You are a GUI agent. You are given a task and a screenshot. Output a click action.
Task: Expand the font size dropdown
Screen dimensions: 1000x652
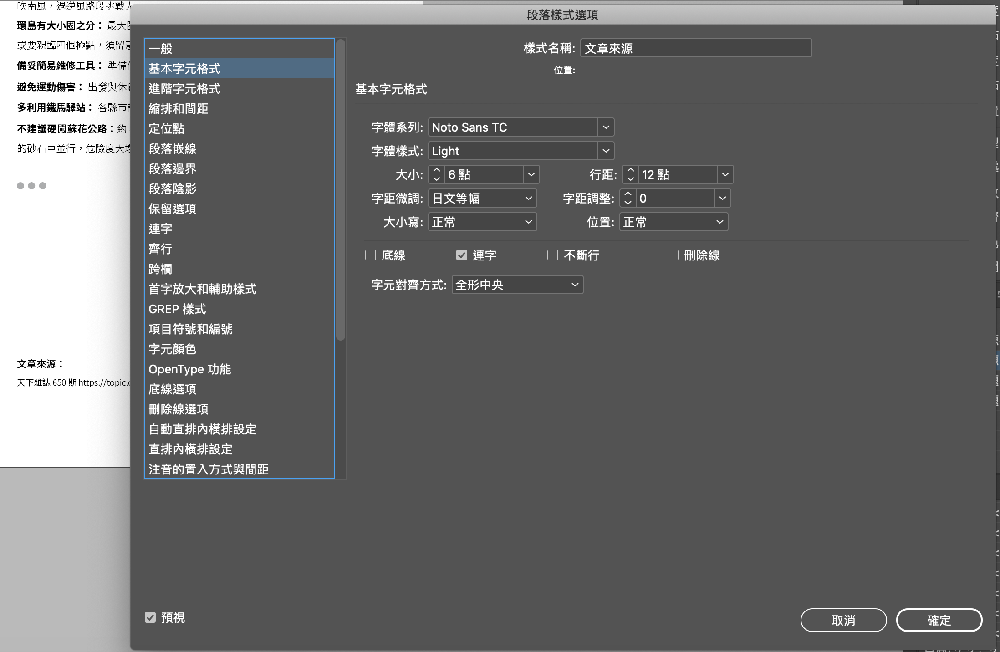pos(531,175)
